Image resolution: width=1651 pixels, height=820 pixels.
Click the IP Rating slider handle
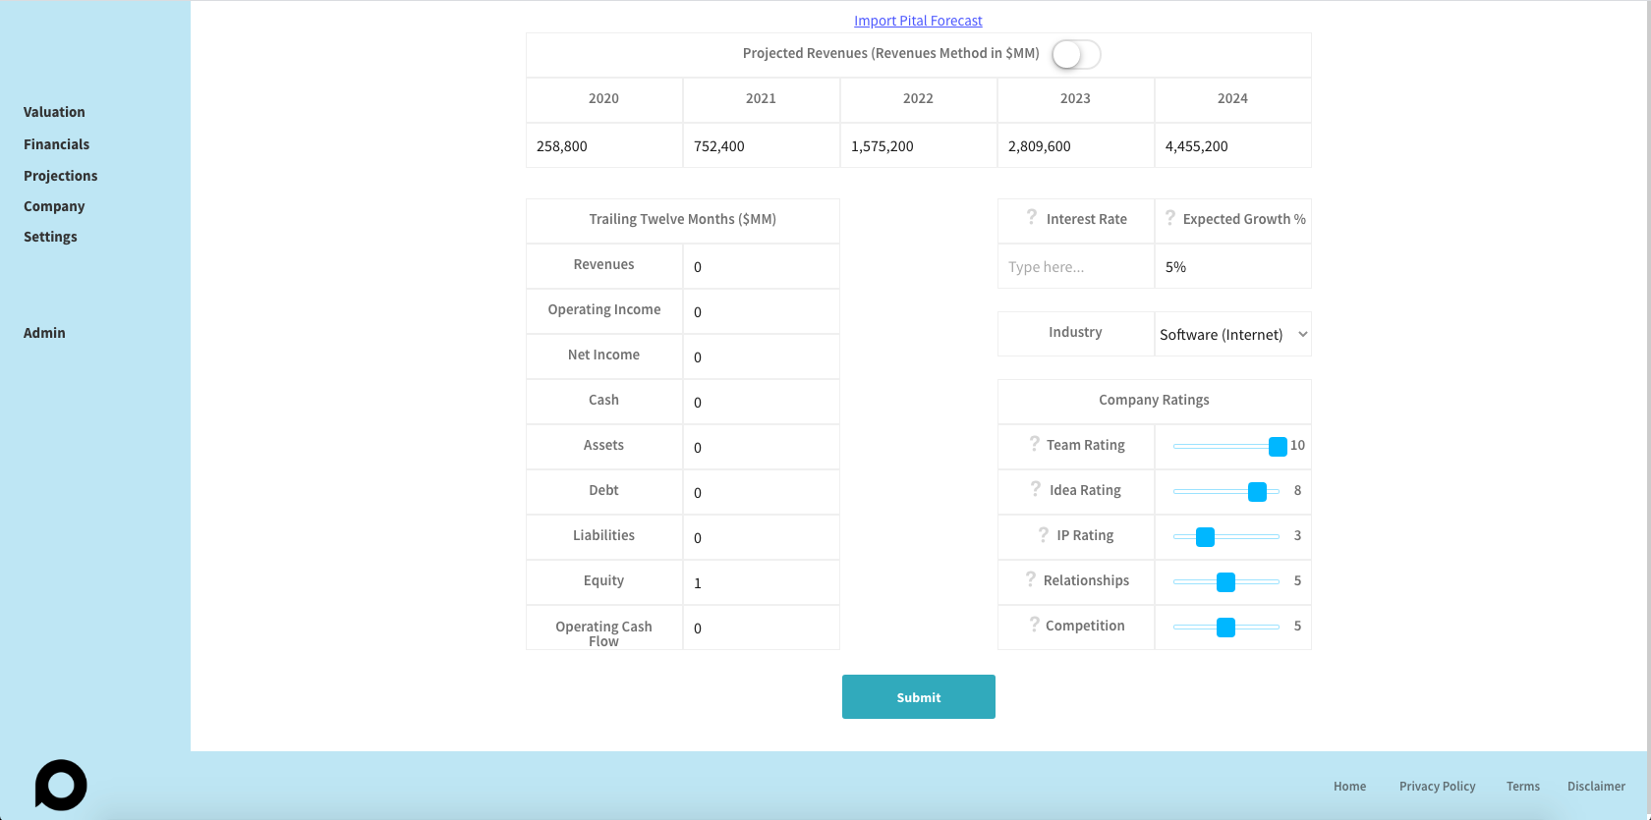[x=1205, y=537]
